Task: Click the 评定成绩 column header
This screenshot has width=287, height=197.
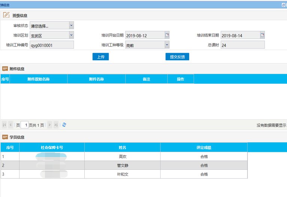Action: point(204,147)
